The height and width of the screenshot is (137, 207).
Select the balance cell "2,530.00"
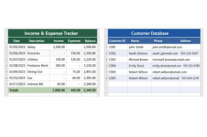(x=89, y=66)
